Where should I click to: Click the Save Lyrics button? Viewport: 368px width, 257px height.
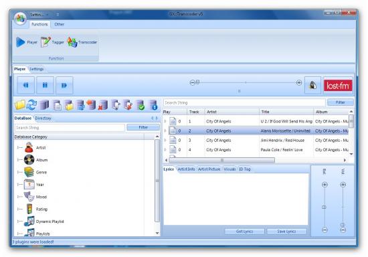pos(286,232)
